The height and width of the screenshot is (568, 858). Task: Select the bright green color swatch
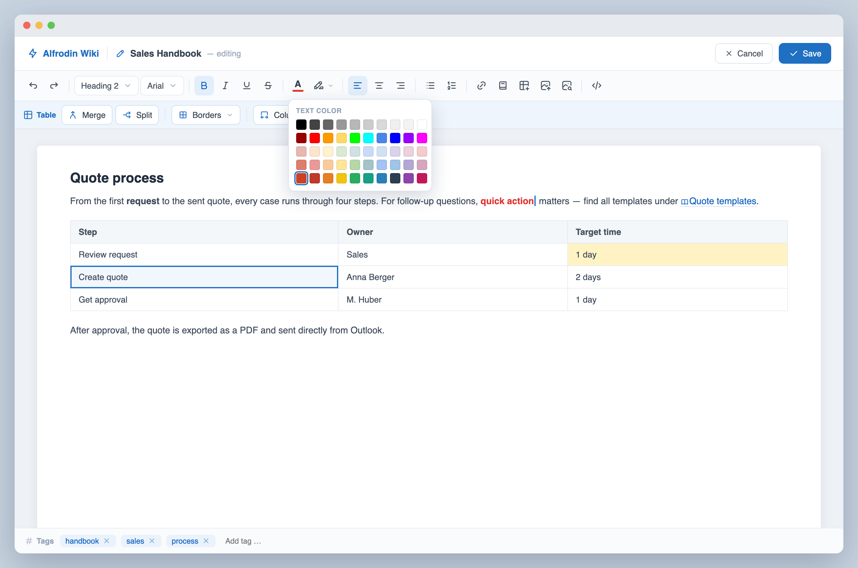[355, 138]
